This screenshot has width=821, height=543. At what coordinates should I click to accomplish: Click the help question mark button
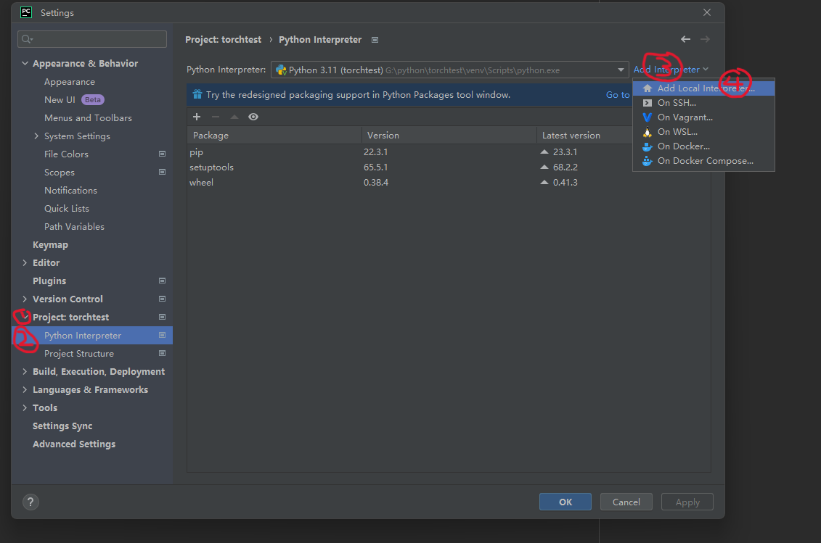pos(30,502)
